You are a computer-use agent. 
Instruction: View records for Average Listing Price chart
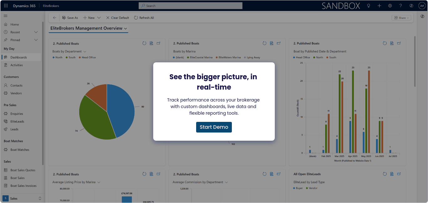tap(151, 174)
